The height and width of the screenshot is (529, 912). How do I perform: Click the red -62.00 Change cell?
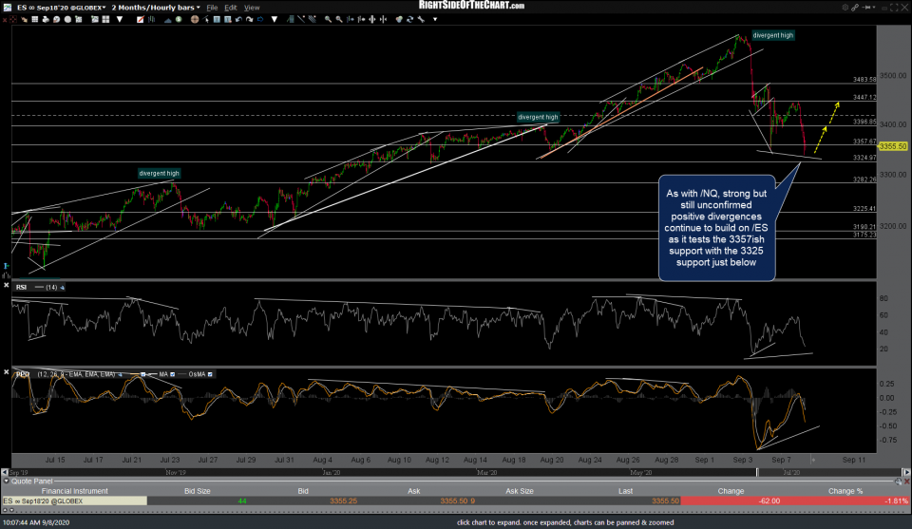coord(731,501)
